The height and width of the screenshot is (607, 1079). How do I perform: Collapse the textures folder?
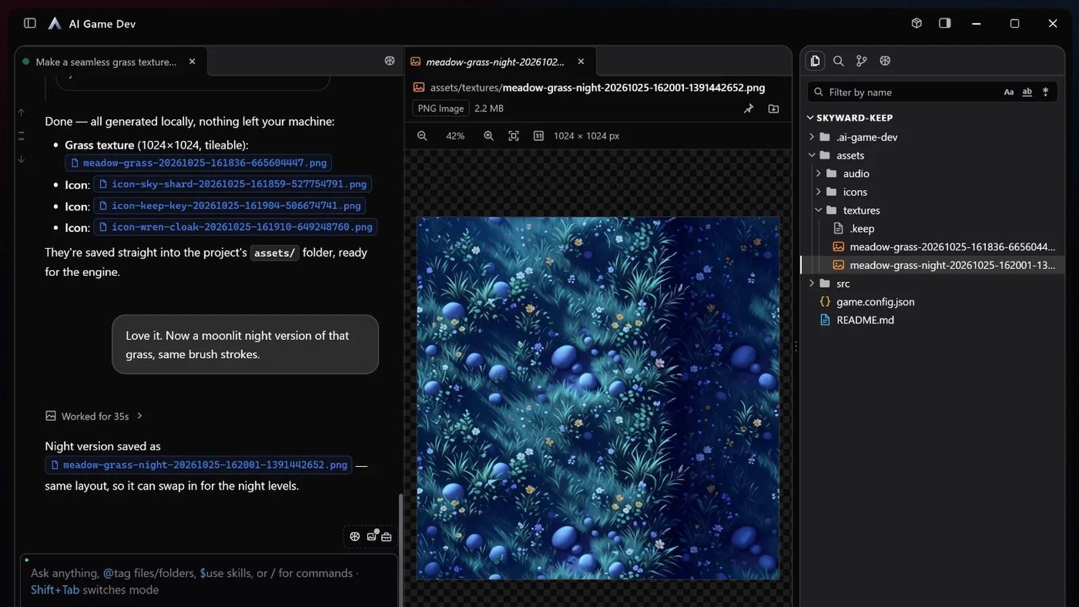click(x=819, y=210)
